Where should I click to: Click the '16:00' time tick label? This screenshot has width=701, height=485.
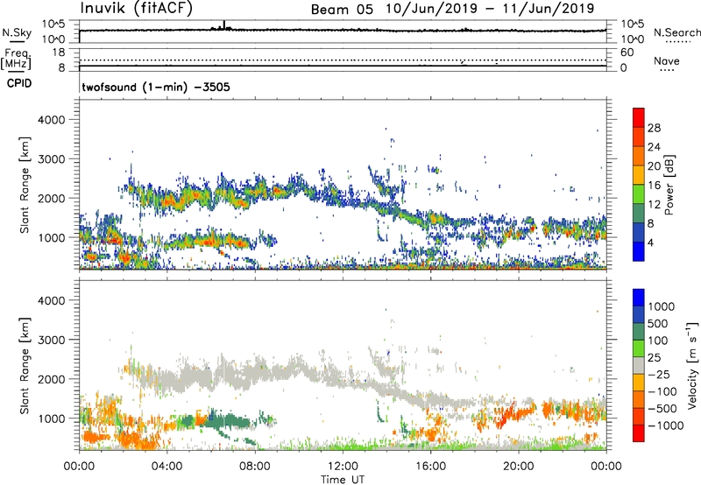pyautogui.click(x=430, y=467)
